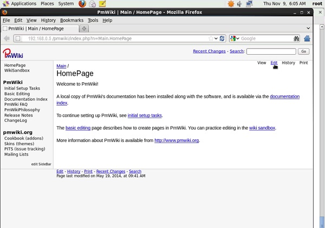Image resolution: width=325 pixels, height=228 pixels.
Task: Open the initial setup tasks link
Action: click(x=145, y=115)
